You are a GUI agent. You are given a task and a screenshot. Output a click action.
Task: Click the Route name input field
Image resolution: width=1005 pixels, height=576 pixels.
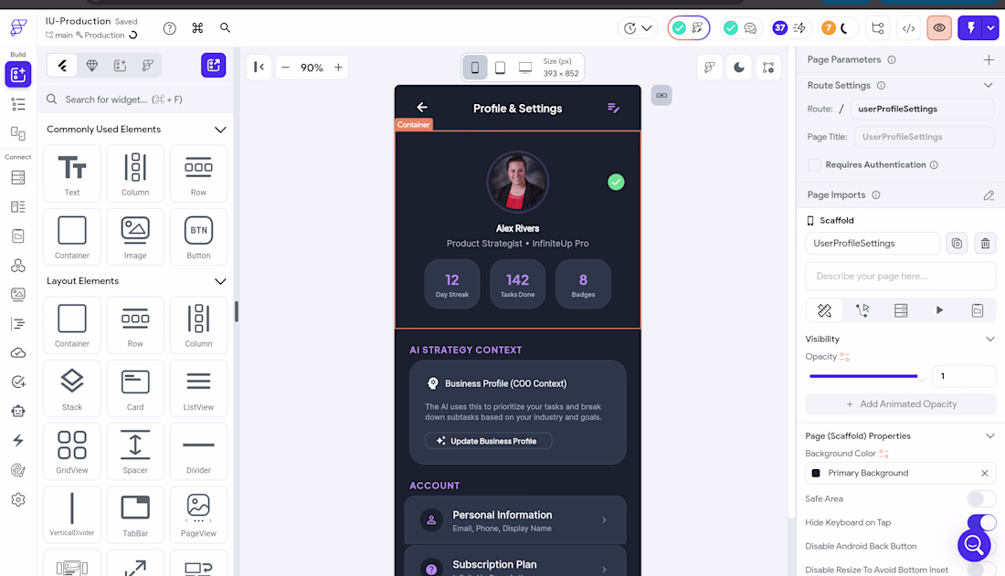click(x=922, y=109)
